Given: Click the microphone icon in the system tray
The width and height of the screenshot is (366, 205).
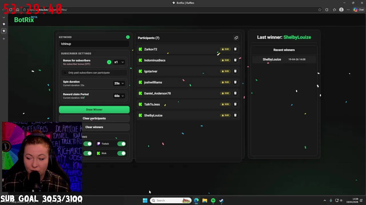Looking at the screenshot, I should pyautogui.click(x=331, y=200).
